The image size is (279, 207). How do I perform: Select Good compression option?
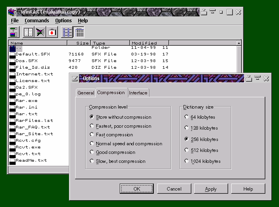[112, 152]
